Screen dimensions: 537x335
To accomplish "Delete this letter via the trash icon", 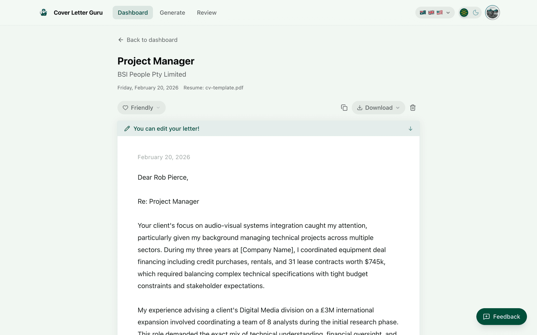I will pyautogui.click(x=413, y=107).
